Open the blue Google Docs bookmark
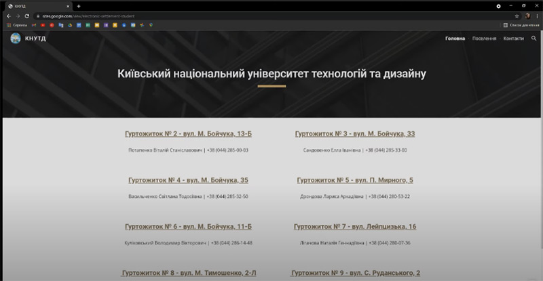 click(x=79, y=25)
